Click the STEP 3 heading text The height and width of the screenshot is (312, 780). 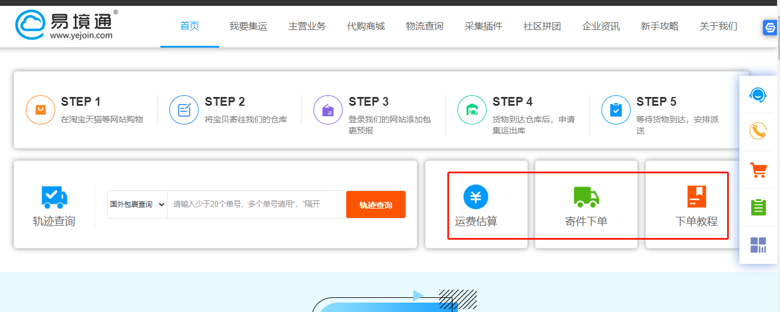369,102
